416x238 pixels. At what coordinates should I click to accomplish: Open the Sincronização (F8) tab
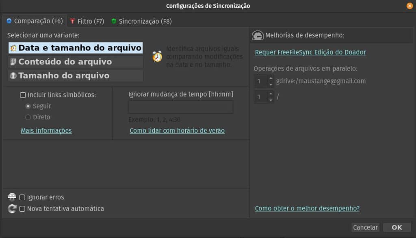142,21
